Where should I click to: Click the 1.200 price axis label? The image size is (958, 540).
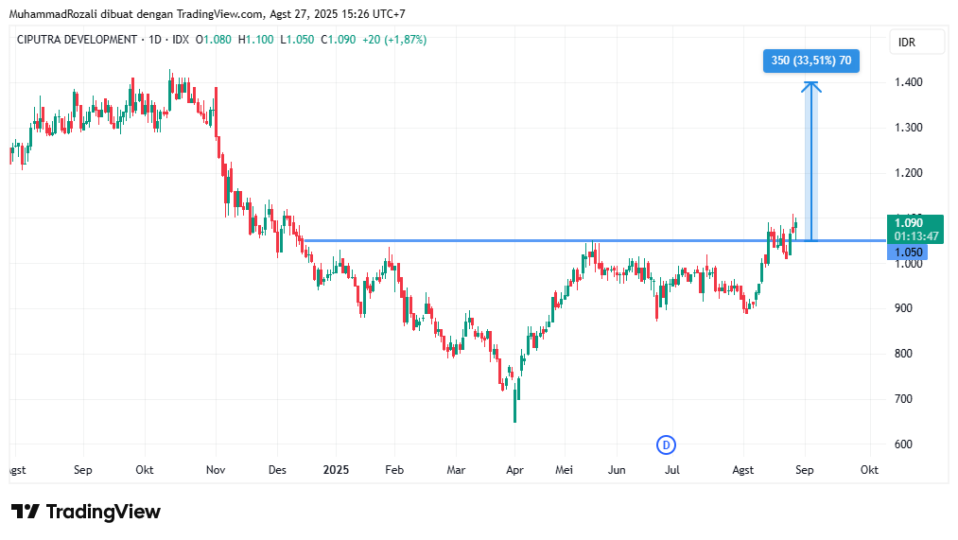click(909, 173)
